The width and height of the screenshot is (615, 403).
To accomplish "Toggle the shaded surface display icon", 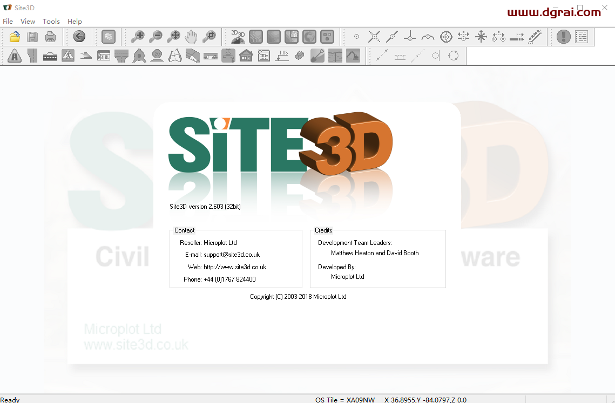I will pos(274,37).
